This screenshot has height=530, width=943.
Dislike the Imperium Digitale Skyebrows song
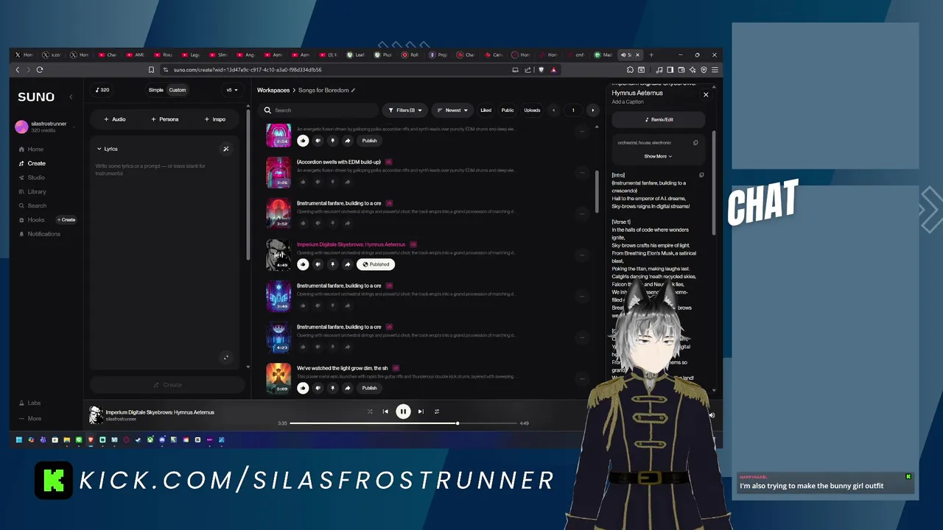pos(318,264)
